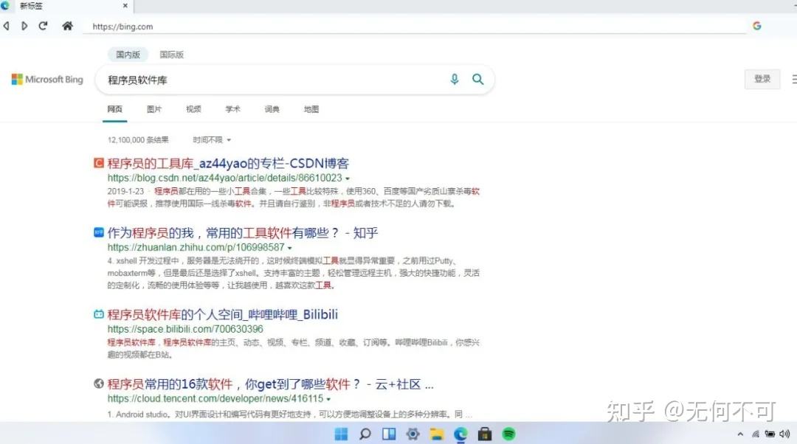Image resolution: width=797 pixels, height=444 pixels.
Task: Open 程序员软件库的个人空间 Bilibili result
Action: coord(223,314)
